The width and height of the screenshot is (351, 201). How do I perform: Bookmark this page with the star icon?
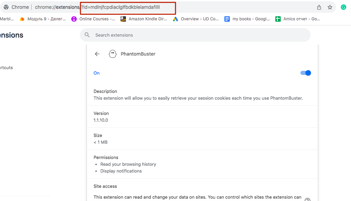tap(330, 7)
